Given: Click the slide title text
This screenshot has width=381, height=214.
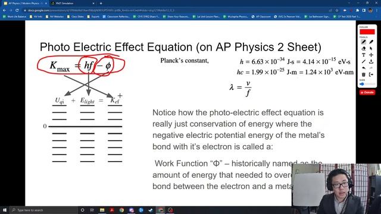Looking at the screenshot, I should 180,47.
